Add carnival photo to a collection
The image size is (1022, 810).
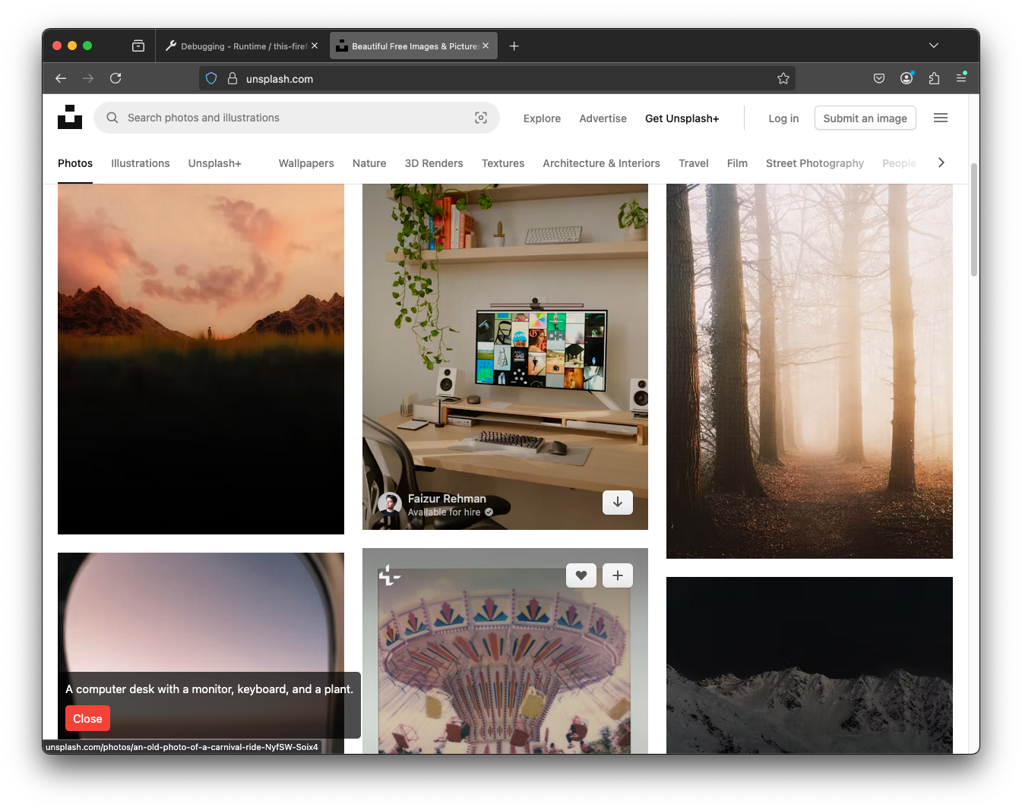tap(618, 575)
